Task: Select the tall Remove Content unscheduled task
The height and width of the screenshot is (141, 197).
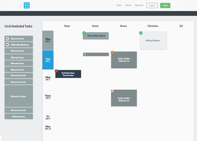Action: click(19, 96)
